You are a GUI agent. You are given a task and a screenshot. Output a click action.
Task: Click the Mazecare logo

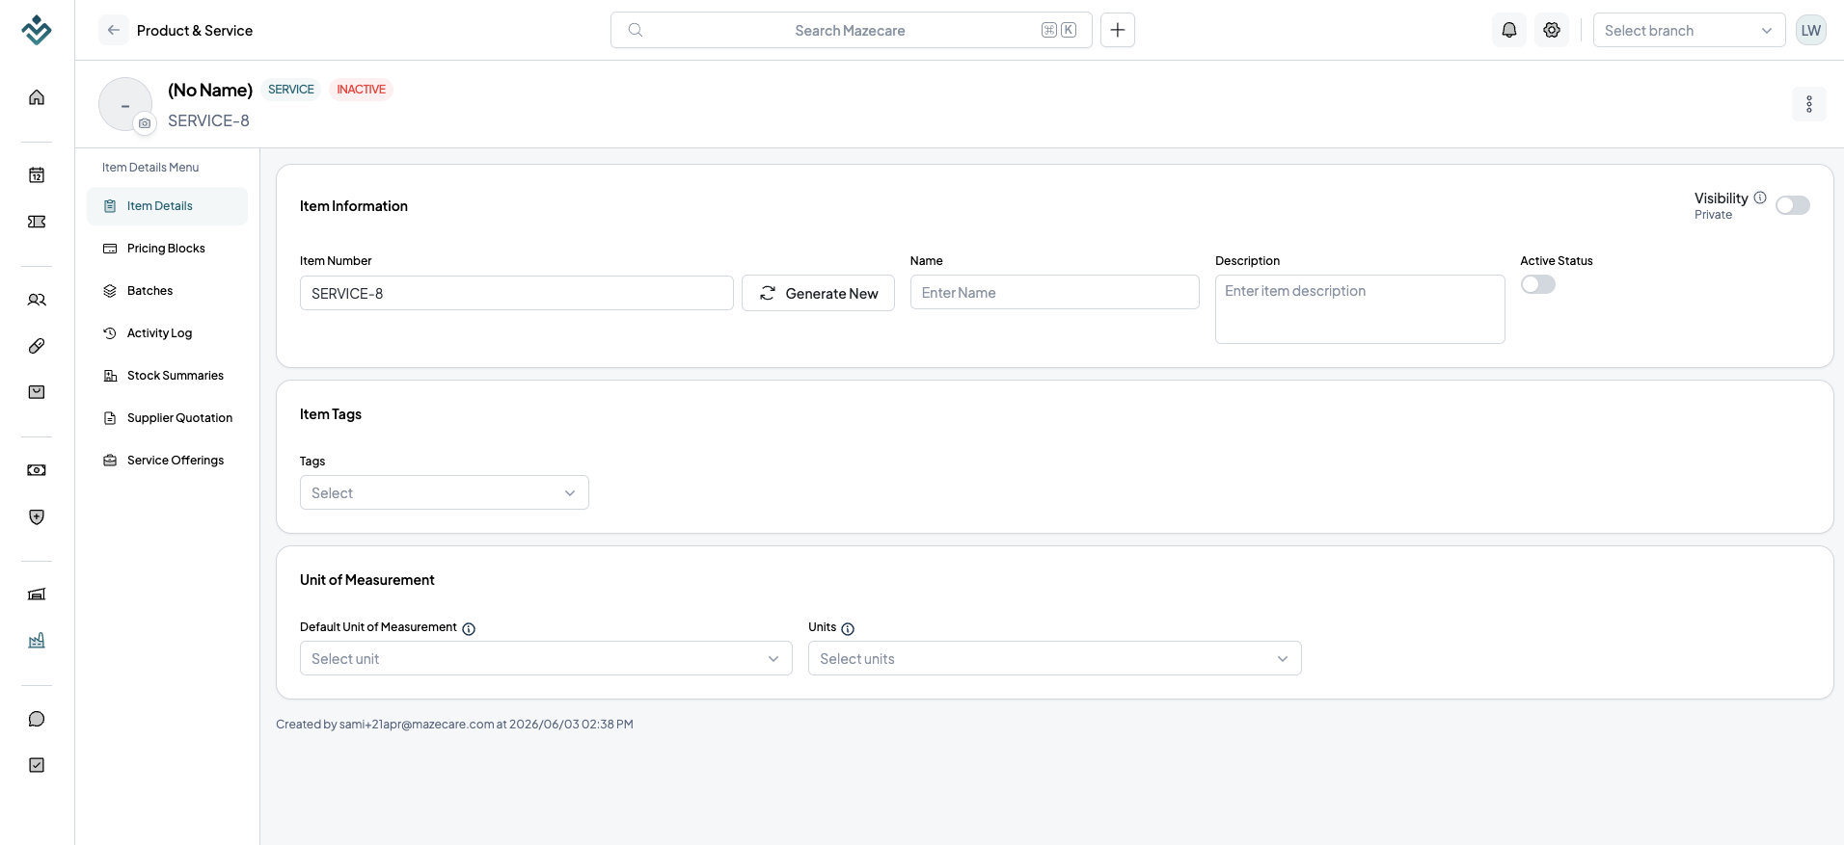(x=37, y=30)
